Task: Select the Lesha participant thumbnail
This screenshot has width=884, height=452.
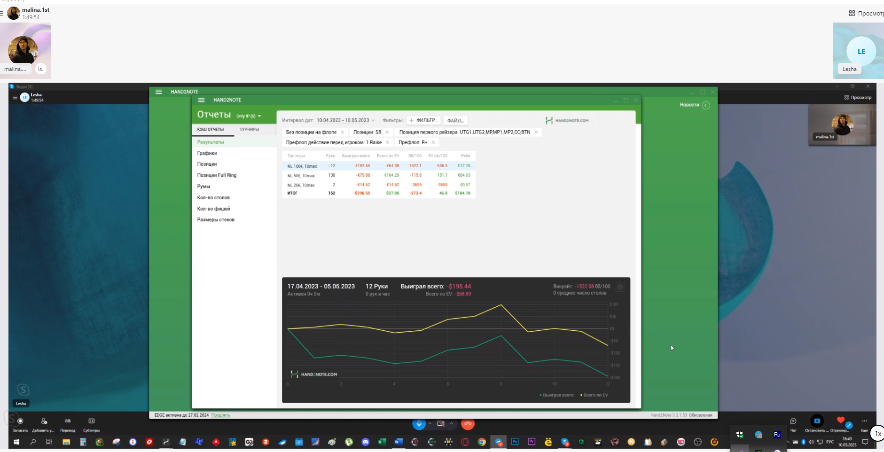Action: pyautogui.click(x=859, y=51)
